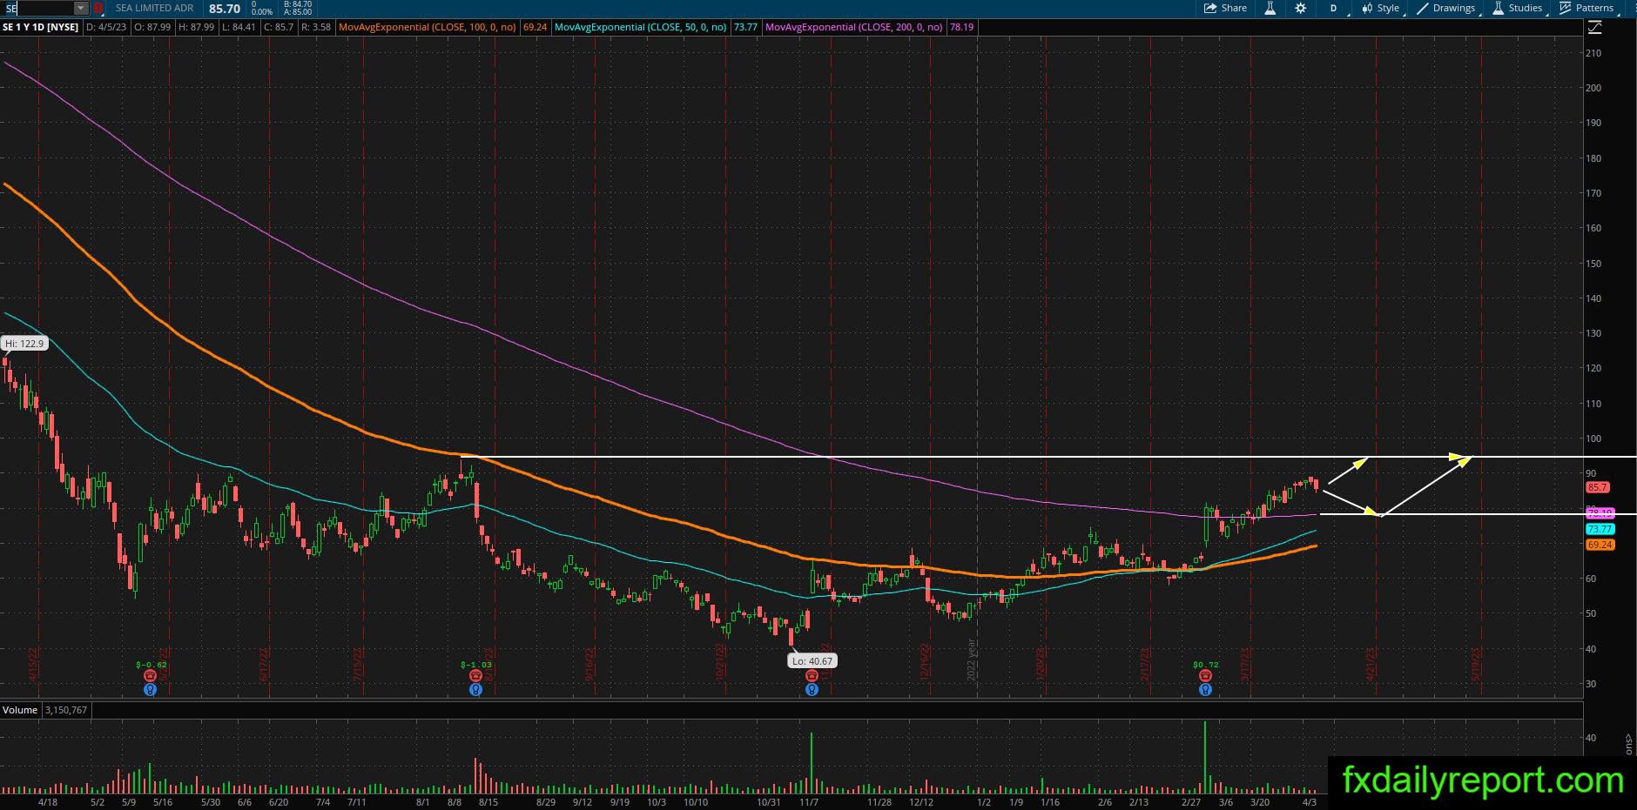Click the 150 price axis label
Screen dimensions: 1637x810
pyautogui.click(x=1593, y=264)
